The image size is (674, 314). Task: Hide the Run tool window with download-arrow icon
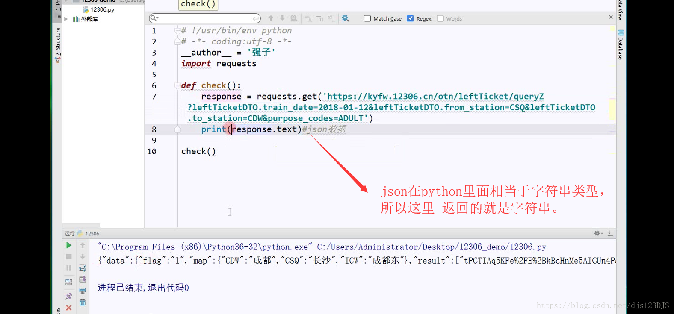[610, 233]
